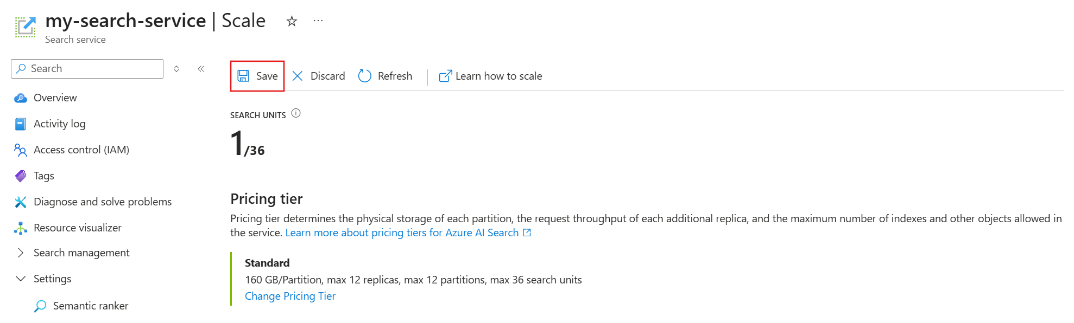Go to Access control (IAM)
The height and width of the screenshot is (323, 1074).
81,150
